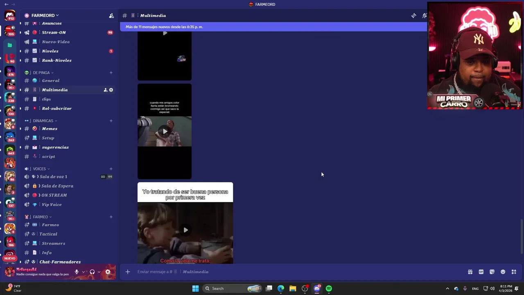Click the invite people icon beside FARMEORD
Image resolution: width=524 pixels, height=295 pixels.
111,16
